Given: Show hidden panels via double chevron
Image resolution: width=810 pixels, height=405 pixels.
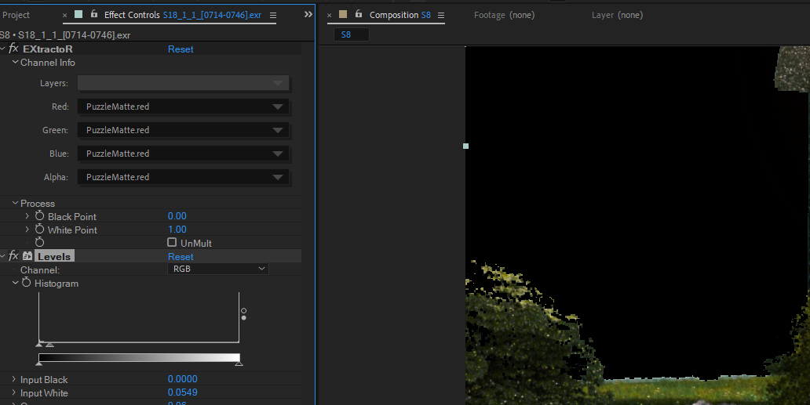Looking at the screenshot, I should coord(308,14).
